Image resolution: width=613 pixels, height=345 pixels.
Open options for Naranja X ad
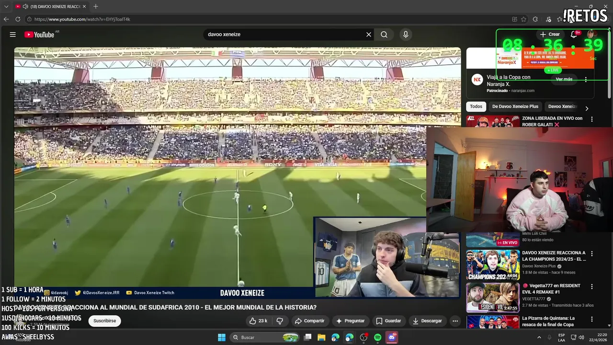click(x=586, y=80)
